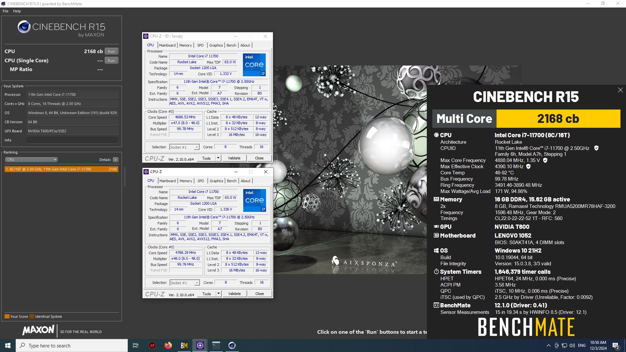Open the File menu
Image resolution: width=626 pixels, height=352 pixels.
(x=6, y=11)
